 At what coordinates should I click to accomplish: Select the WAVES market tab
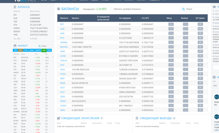tap(38, 50)
